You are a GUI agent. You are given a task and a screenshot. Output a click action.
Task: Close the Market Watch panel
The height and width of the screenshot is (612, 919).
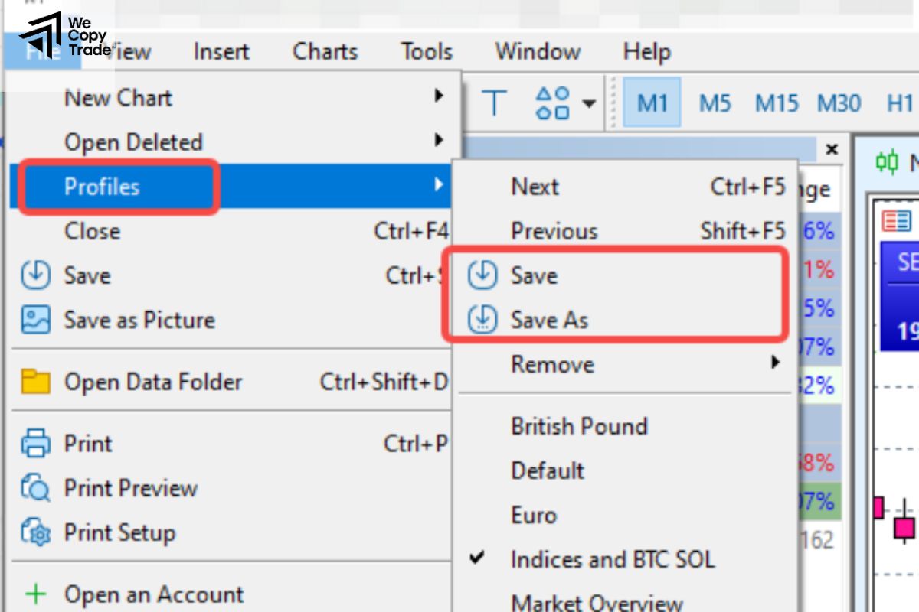[x=832, y=148]
